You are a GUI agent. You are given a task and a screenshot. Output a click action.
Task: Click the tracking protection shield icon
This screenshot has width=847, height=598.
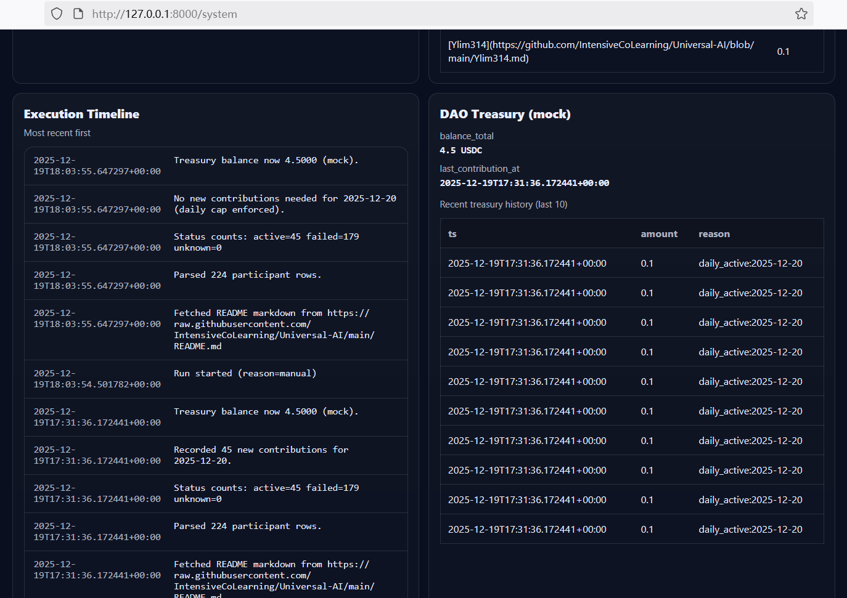point(57,14)
